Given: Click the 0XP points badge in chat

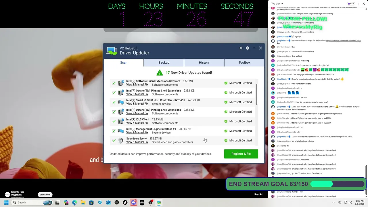Looking at the screenshot, I should 351,3.
